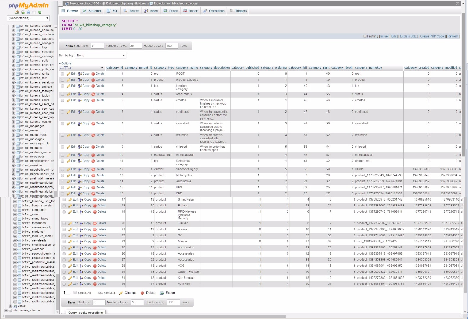The height and width of the screenshot is (319, 468).
Task: Click the Log out icon in sidebar
Action: coord(23,12)
